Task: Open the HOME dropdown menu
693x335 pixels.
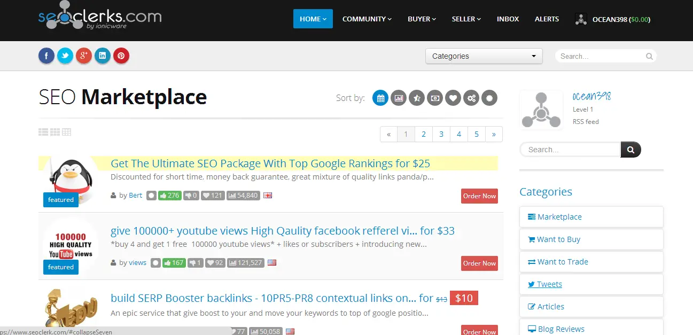Action: [313, 19]
